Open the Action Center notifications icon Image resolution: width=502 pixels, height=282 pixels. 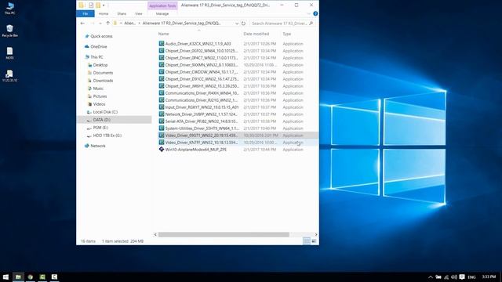[x=462, y=277]
